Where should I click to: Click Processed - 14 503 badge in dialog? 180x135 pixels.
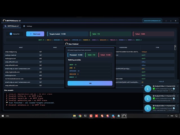[x=76, y=55]
